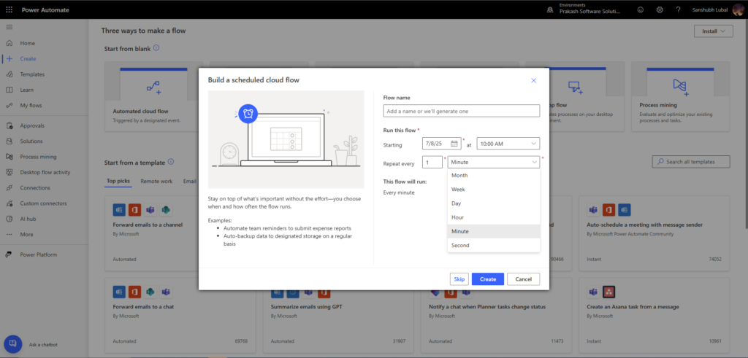Click the AI hub icon in sidebar
The width and height of the screenshot is (748, 358).
9,219
